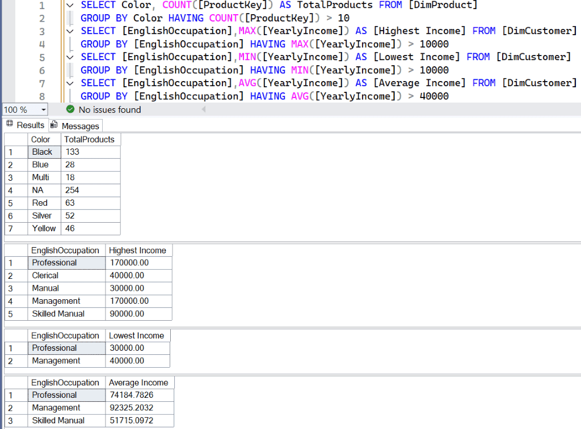Open the 100% zoom level dropdown
Viewport: 581px width, 429px height.
coord(42,109)
